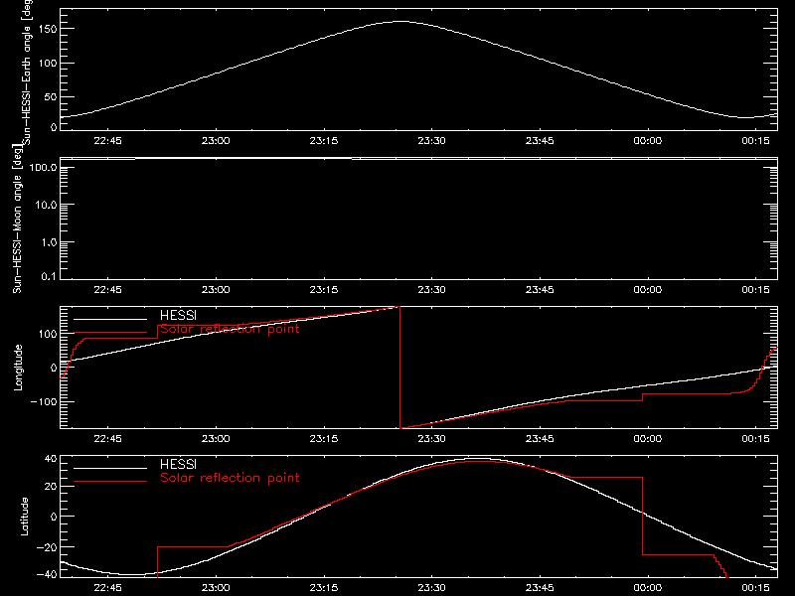Choose 00:00 label under Longitude plot

coord(648,439)
